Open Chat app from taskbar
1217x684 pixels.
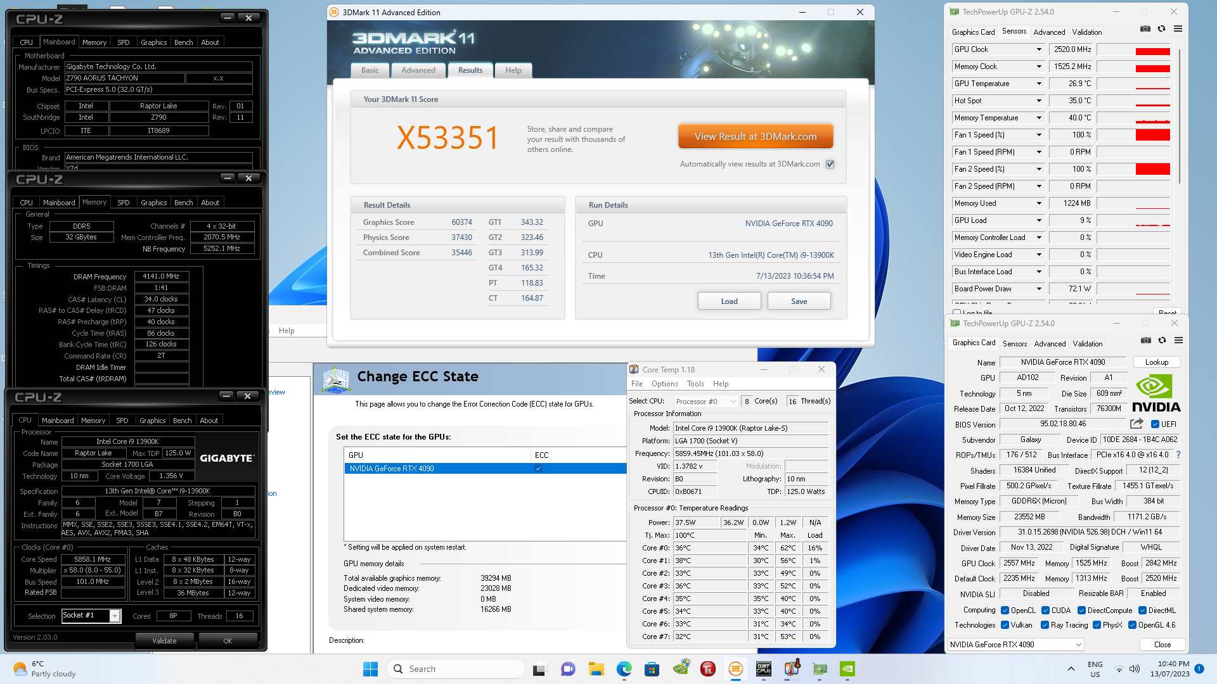tap(568, 669)
